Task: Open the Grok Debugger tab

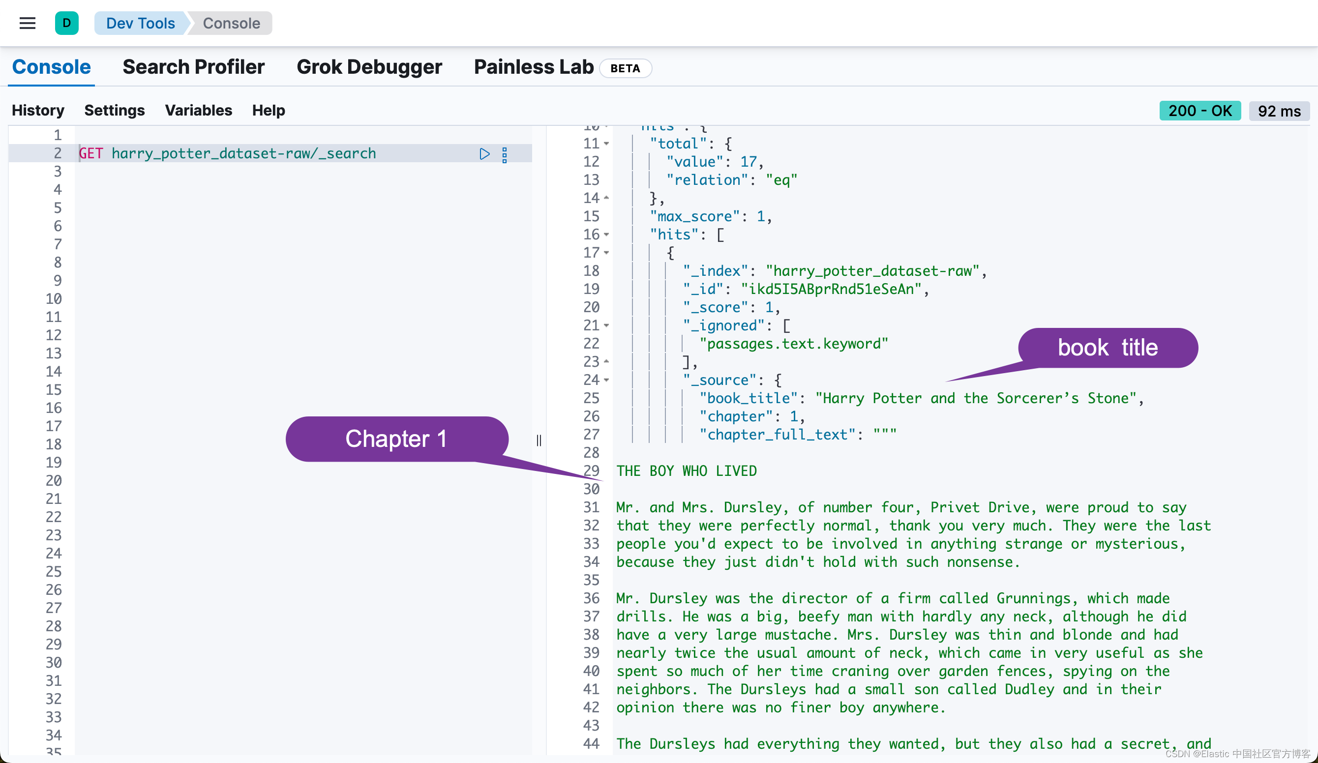Action: [x=369, y=67]
